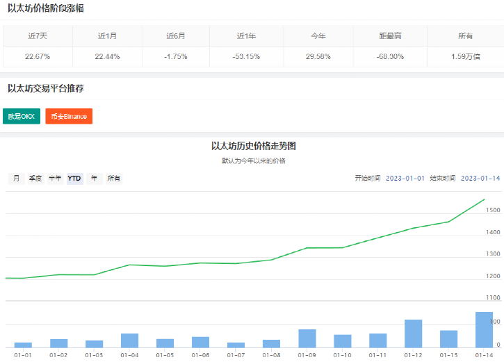
Task: Open the 币安Binance exchange link
Action: [69, 117]
